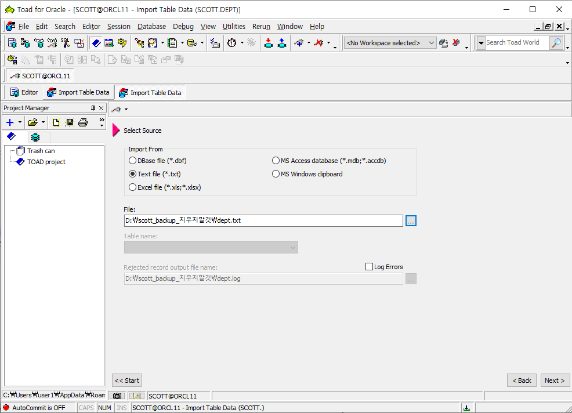The image size is (572, 413).
Task: Click the End Connection red X plug icon
Action: 319,43
